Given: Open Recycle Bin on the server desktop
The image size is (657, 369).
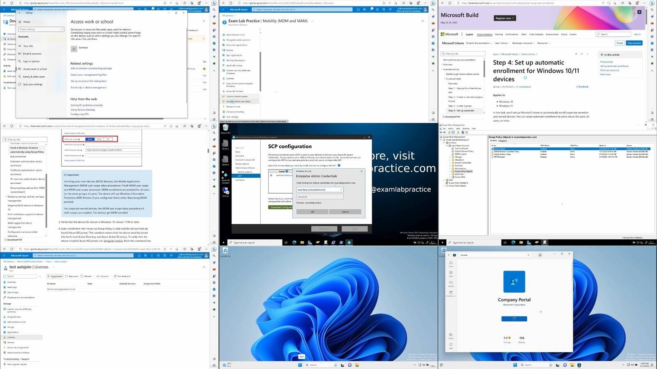Looking at the screenshot, I should (x=225, y=128).
